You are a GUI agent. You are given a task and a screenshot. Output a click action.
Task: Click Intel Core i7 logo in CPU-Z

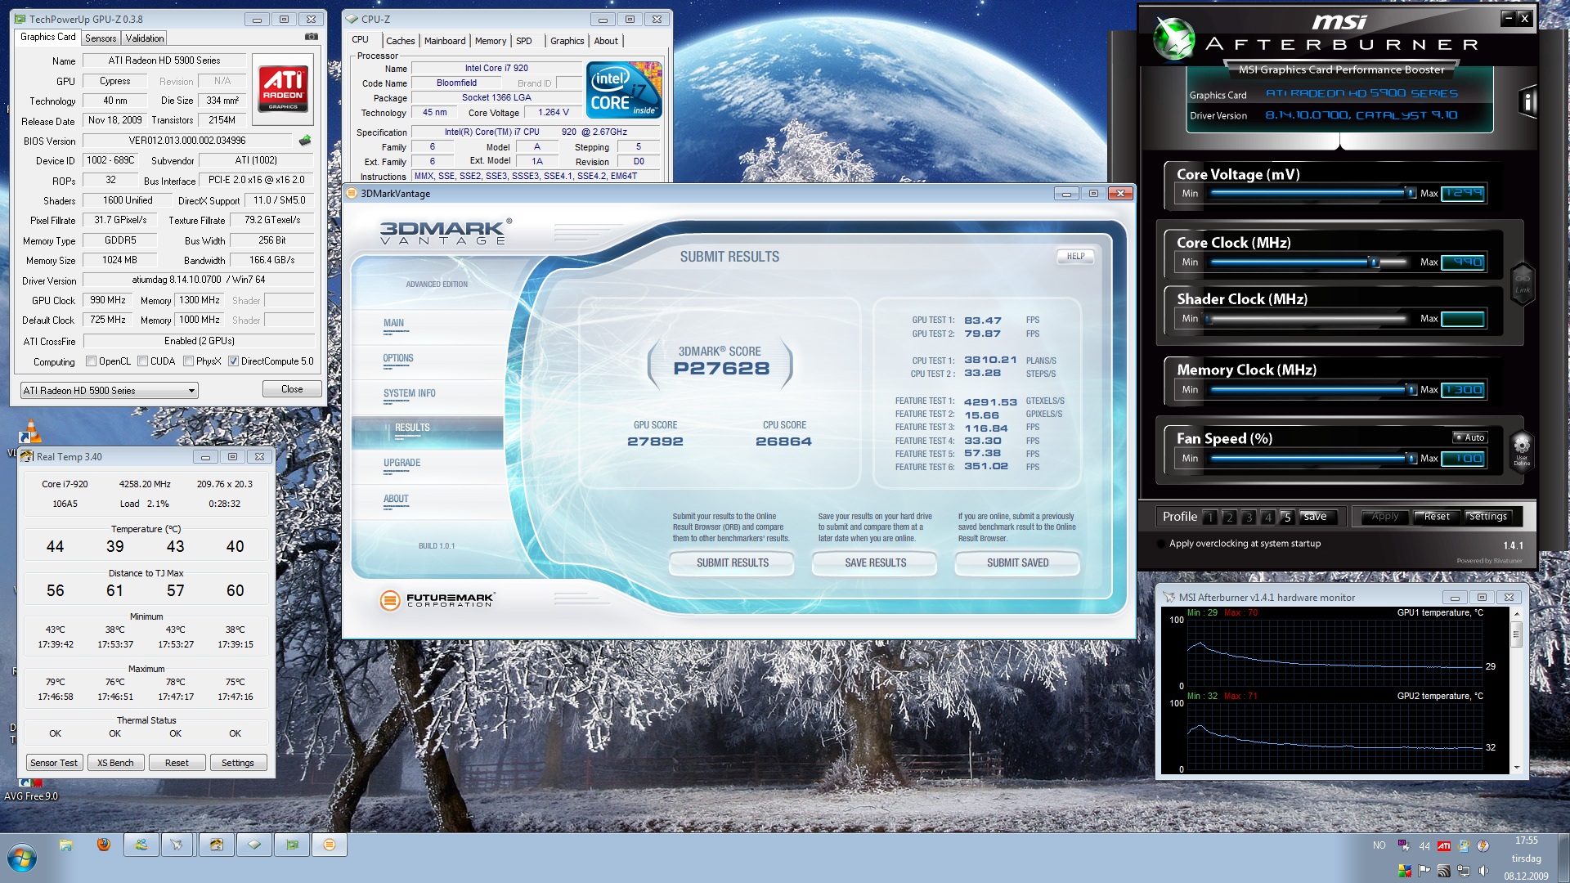[x=624, y=91]
